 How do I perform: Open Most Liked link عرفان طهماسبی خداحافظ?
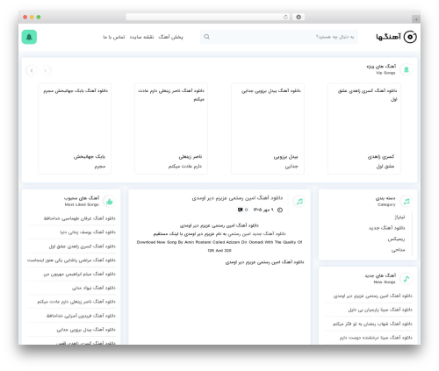click(80, 218)
